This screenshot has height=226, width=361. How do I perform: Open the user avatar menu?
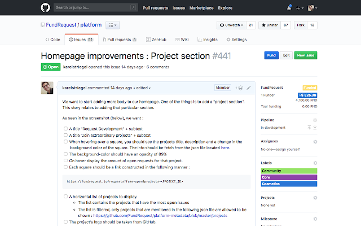314,8
